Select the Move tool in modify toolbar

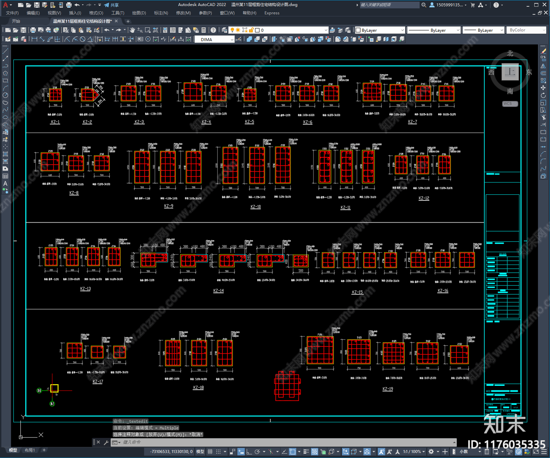(x=543, y=88)
